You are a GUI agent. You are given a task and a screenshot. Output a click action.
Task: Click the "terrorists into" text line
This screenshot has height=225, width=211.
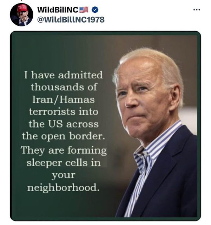[x=64, y=112]
